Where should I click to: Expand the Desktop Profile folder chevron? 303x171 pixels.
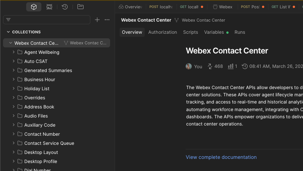[x=14, y=161]
